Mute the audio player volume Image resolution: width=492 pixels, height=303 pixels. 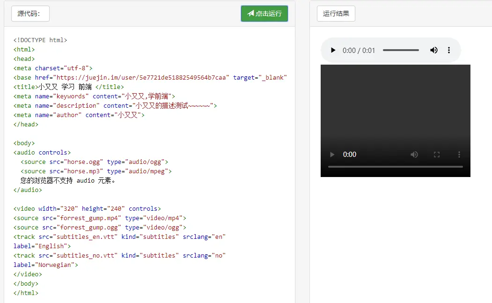[x=433, y=50]
